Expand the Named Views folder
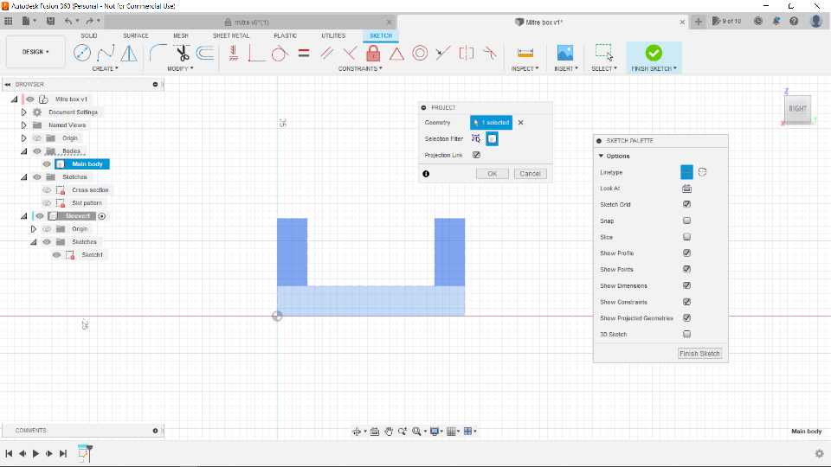The image size is (831, 467). [24, 125]
